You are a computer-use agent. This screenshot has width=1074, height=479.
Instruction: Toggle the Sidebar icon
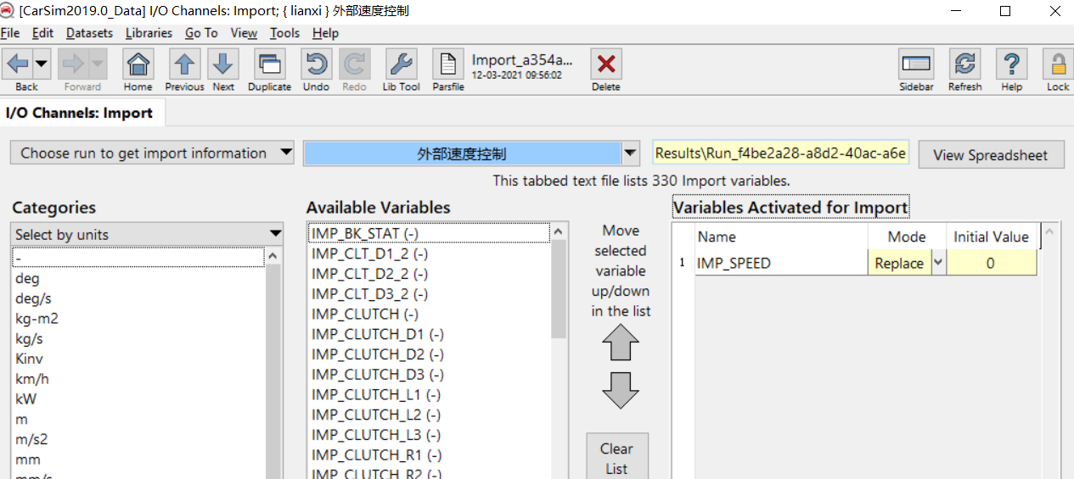pos(916,64)
